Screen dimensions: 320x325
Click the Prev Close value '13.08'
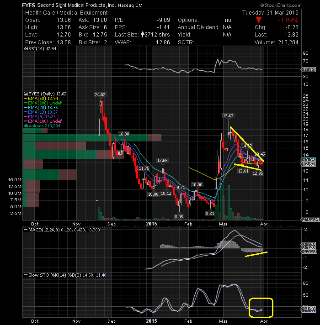coord(64,42)
